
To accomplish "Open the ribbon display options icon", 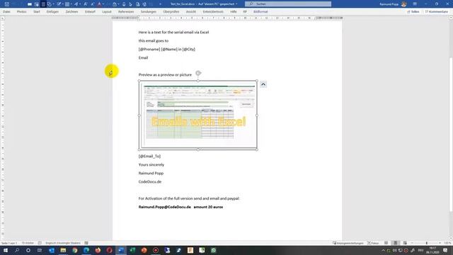I will coord(415,4).
